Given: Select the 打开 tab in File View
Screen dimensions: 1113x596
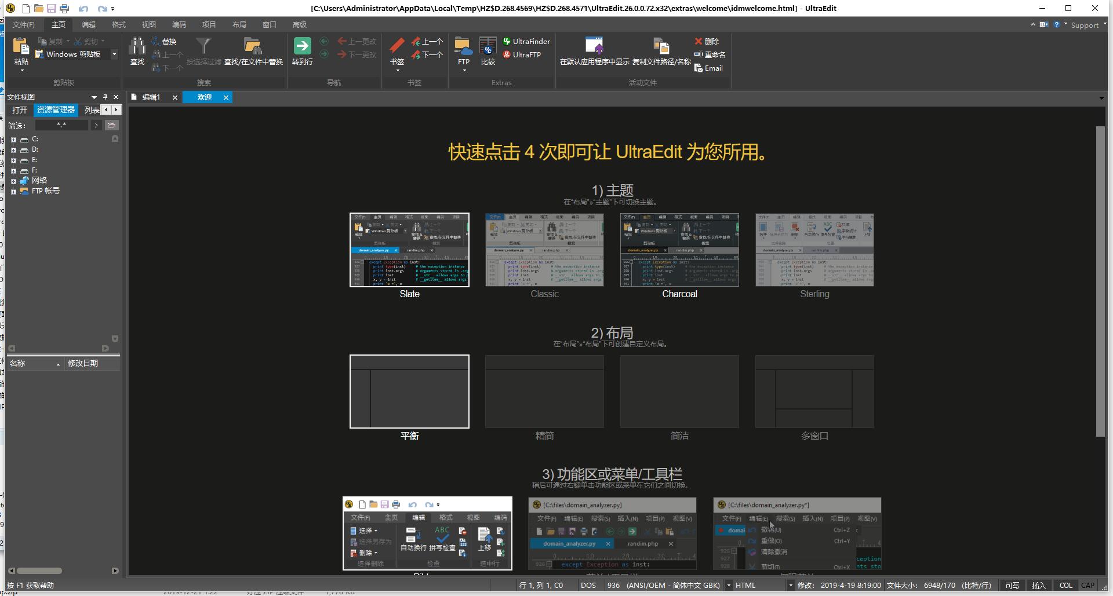Looking at the screenshot, I should (x=20, y=109).
